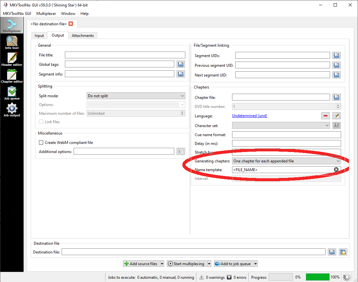358x282 pixels.
Task: Toggle the Link files checkbox
Action: 41,122
